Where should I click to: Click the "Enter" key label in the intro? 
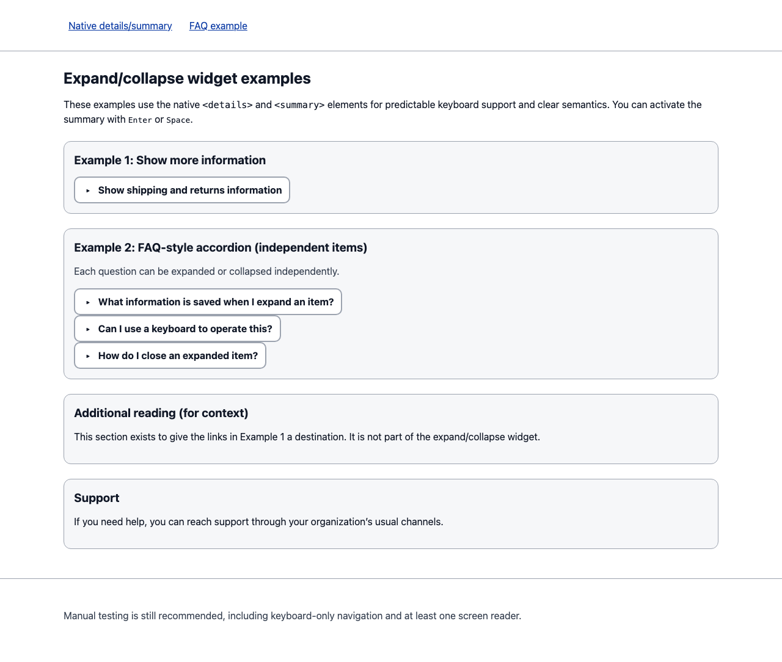140,120
